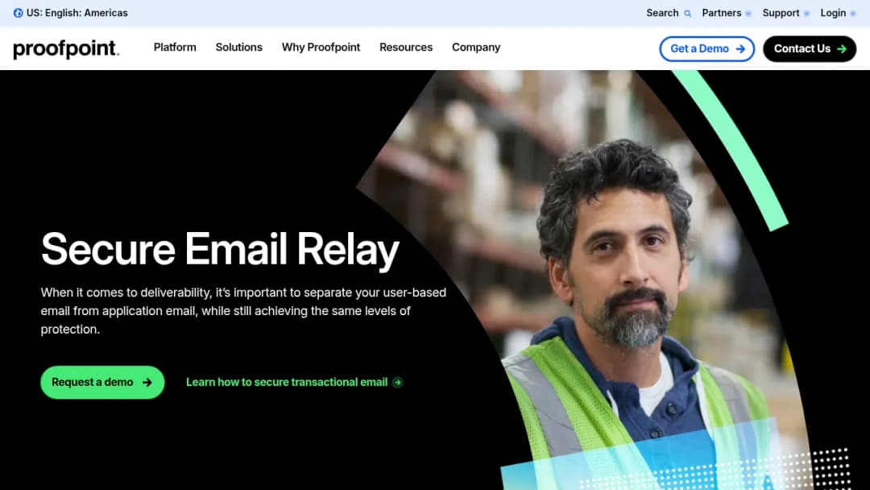The height and width of the screenshot is (490, 870).
Task: Open the Platform navigation menu
Action: [x=175, y=48]
